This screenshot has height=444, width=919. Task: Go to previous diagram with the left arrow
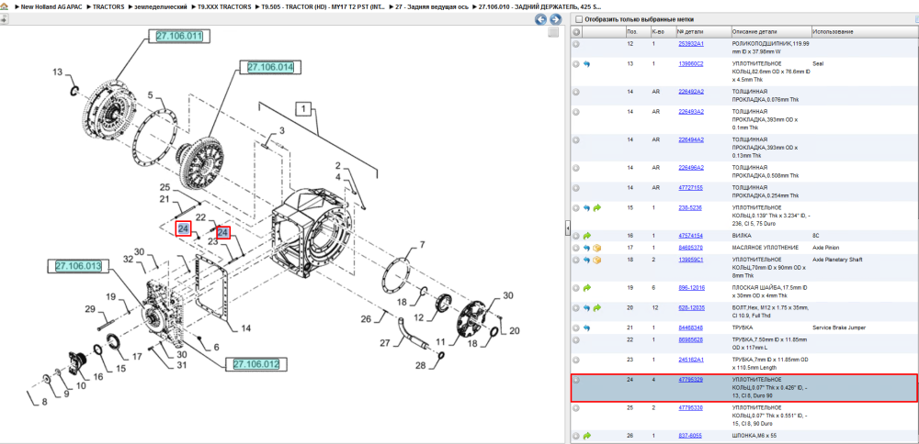coord(541,19)
